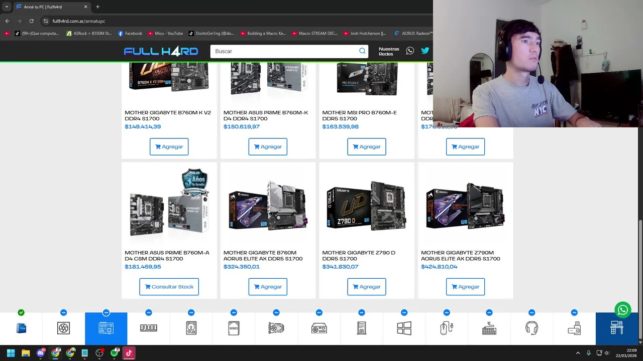This screenshot has width=643, height=361.
Task: Click the Buscar search field
Action: [284, 51]
